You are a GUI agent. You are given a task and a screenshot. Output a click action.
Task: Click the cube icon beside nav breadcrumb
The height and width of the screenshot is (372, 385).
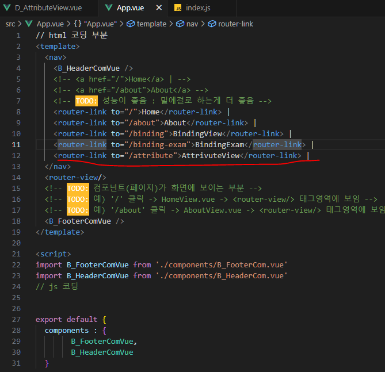pyautogui.click(x=180, y=24)
